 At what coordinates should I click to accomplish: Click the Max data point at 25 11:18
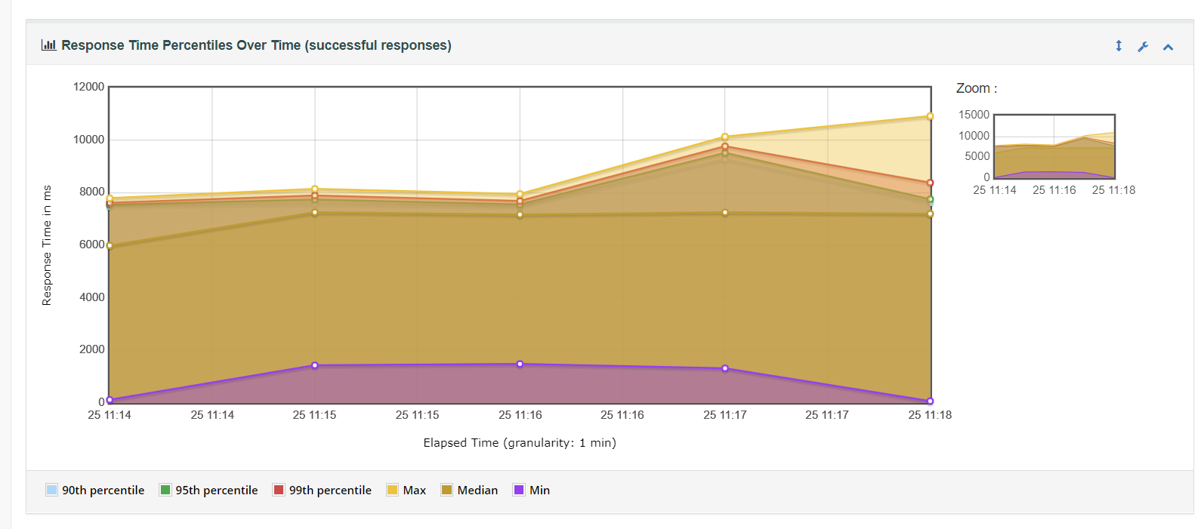(x=930, y=116)
